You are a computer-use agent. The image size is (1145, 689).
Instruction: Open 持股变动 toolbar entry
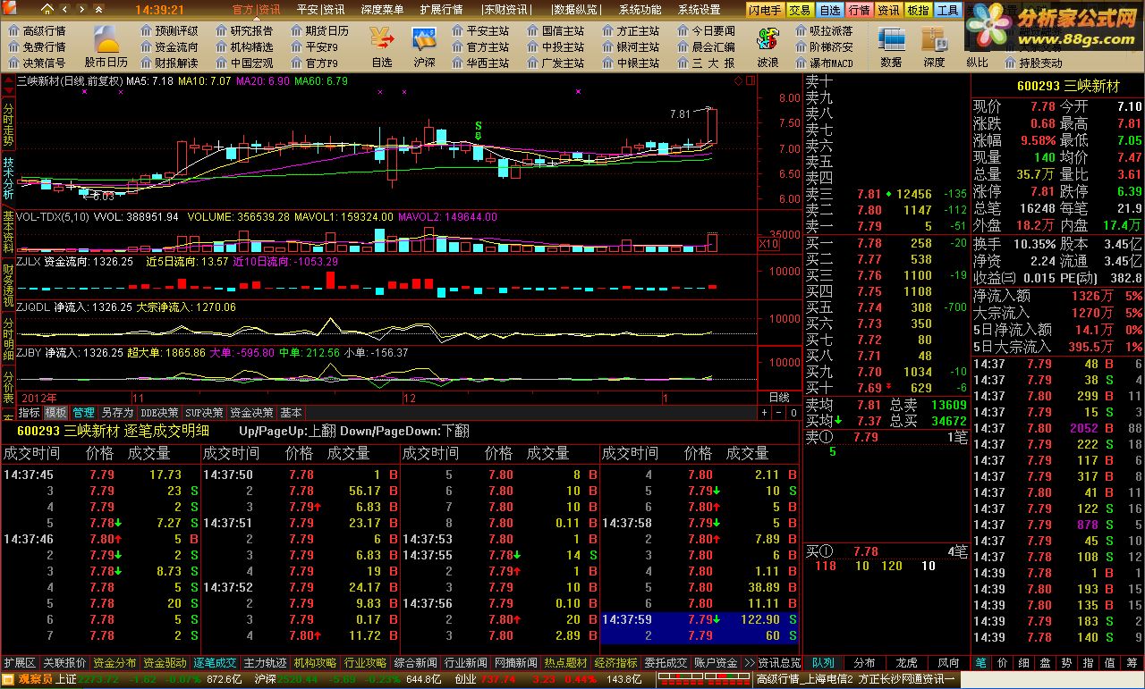pyautogui.click(x=1033, y=63)
